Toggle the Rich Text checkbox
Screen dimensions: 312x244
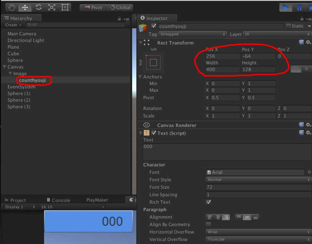[x=208, y=202]
